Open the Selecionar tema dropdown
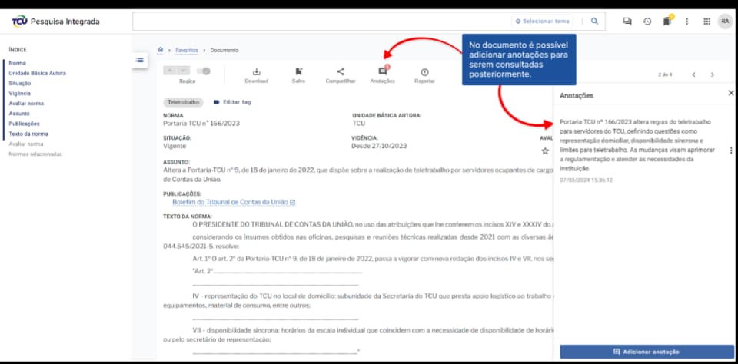 (542, 22)
